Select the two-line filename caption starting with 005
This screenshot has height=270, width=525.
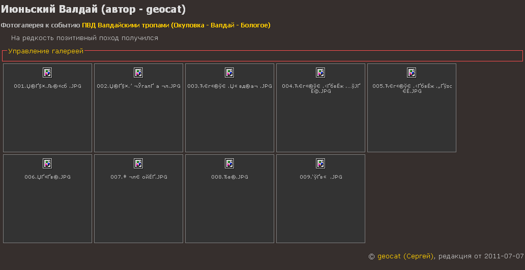coord(412,88)
